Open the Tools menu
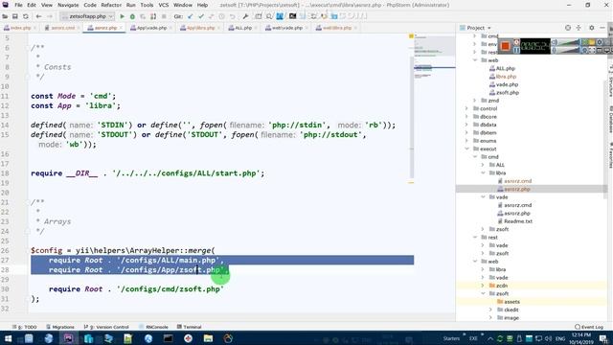Screen dimensions: 613x345 click(x=147, y=5)
